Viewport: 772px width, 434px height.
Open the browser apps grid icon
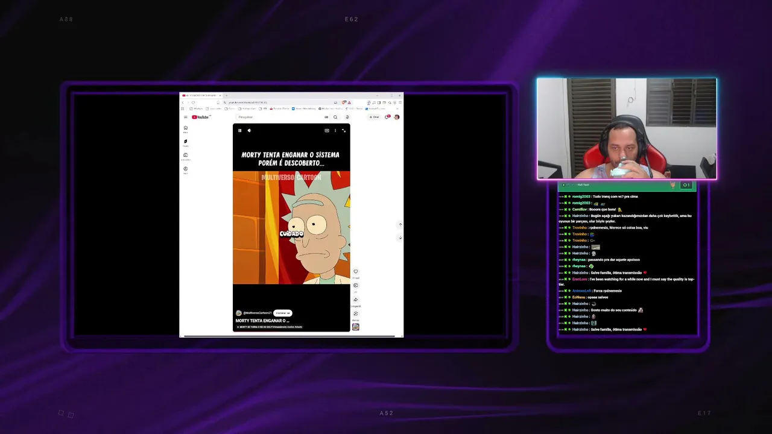183,108
